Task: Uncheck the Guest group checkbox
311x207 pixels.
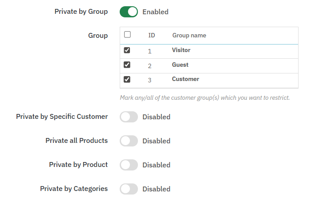Action: 127,65
